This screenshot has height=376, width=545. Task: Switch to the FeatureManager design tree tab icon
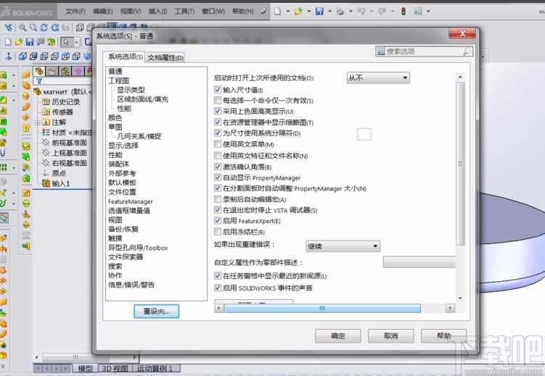coord(39,71)
